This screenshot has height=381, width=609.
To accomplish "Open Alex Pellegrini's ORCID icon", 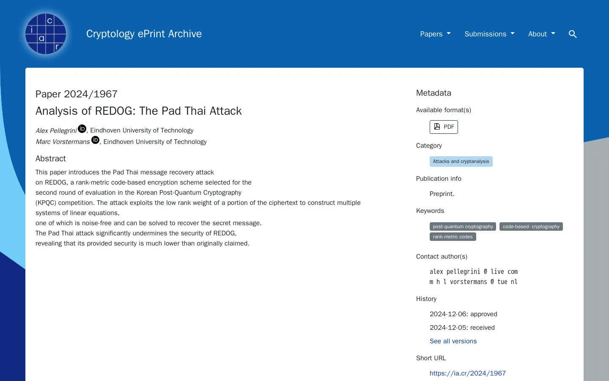I will point(82,129).
